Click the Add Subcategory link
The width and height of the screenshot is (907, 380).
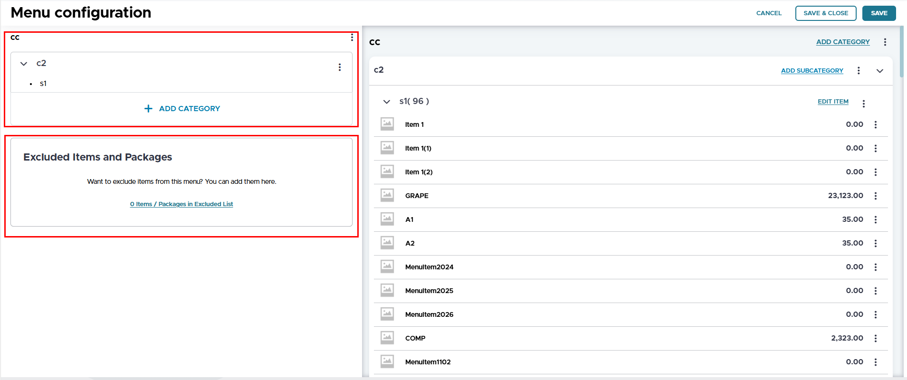(812, 71)
